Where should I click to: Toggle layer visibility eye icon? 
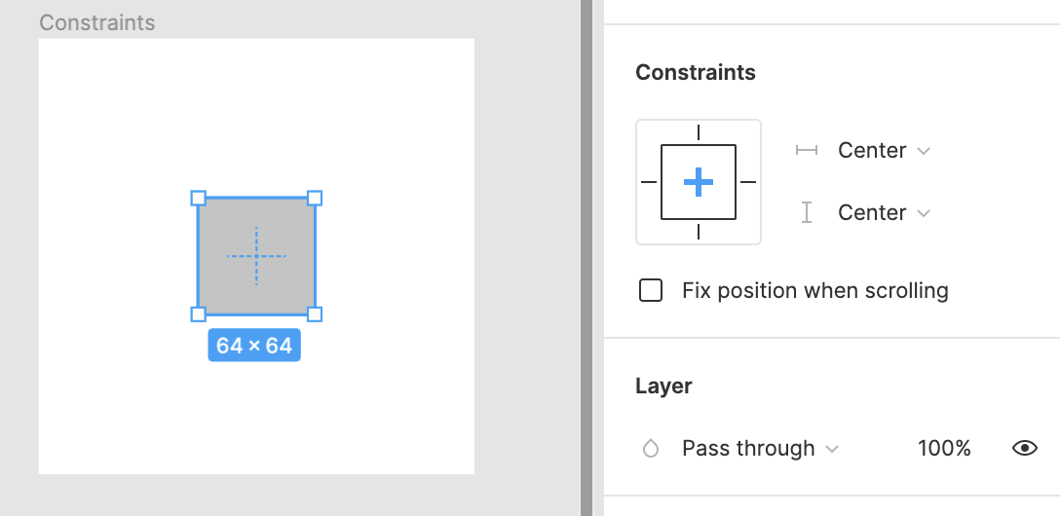1025,448
